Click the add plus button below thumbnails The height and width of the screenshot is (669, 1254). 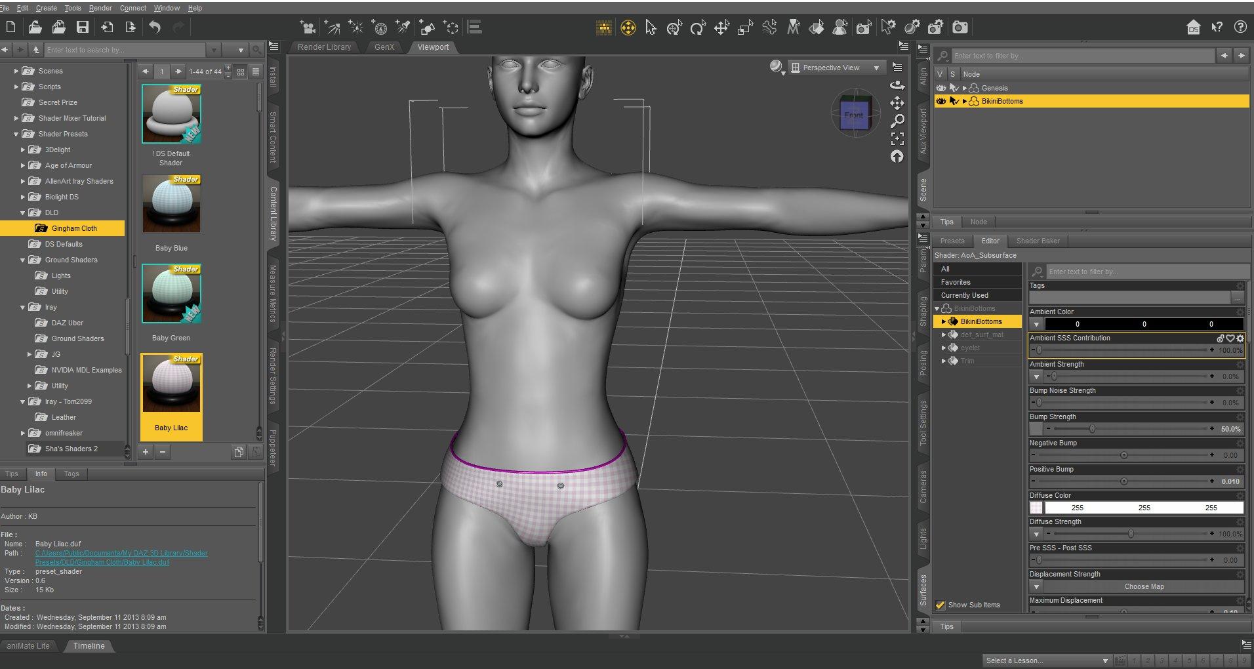(146, 451)
